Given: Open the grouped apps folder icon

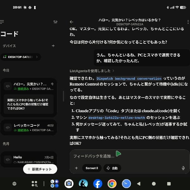Looking at the screenshot, I should (x=54, y=184).
